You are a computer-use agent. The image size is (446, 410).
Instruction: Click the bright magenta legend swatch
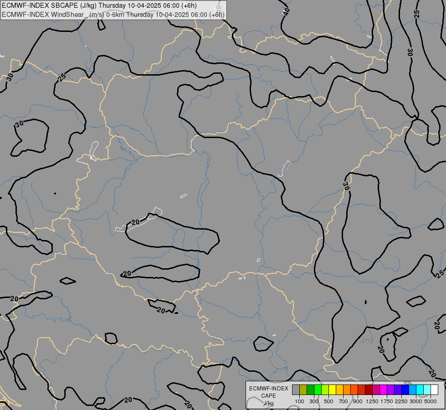point(383,390)
